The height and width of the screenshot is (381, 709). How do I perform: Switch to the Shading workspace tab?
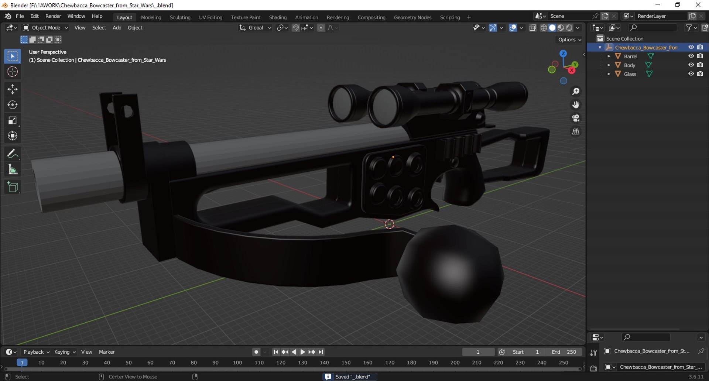[x=278, y=17]
